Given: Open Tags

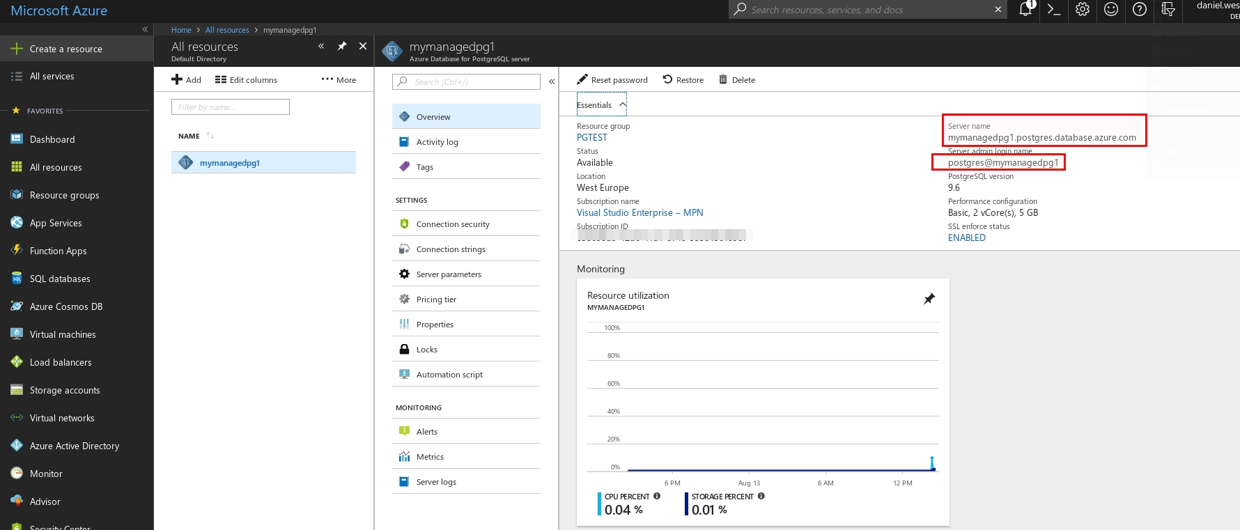Looking at the screenshot, I should [x=466, y=166].
